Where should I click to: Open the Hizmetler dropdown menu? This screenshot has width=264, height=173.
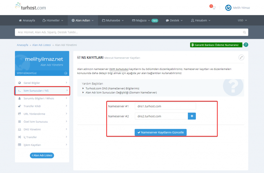(53, 20)
